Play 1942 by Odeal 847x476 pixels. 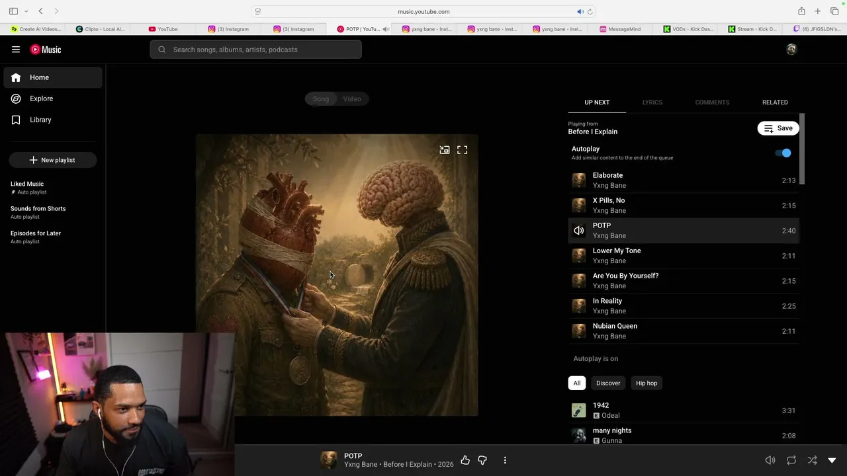point(684,411)
